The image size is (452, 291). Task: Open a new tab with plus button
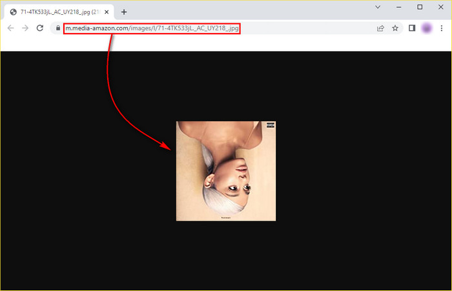(124, 12)
